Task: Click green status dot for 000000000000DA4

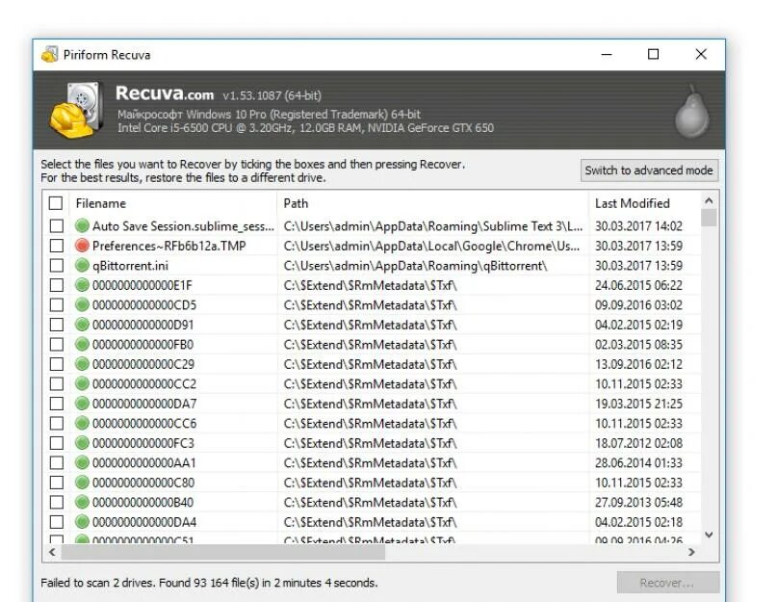Action: [82, 522]
